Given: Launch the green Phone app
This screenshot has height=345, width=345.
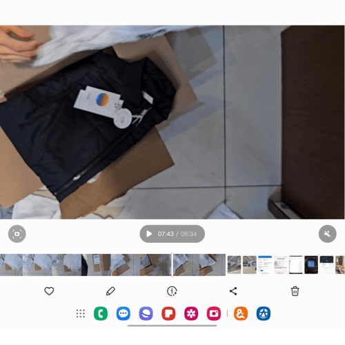Looking at the screenshot, I should point(101,313).
